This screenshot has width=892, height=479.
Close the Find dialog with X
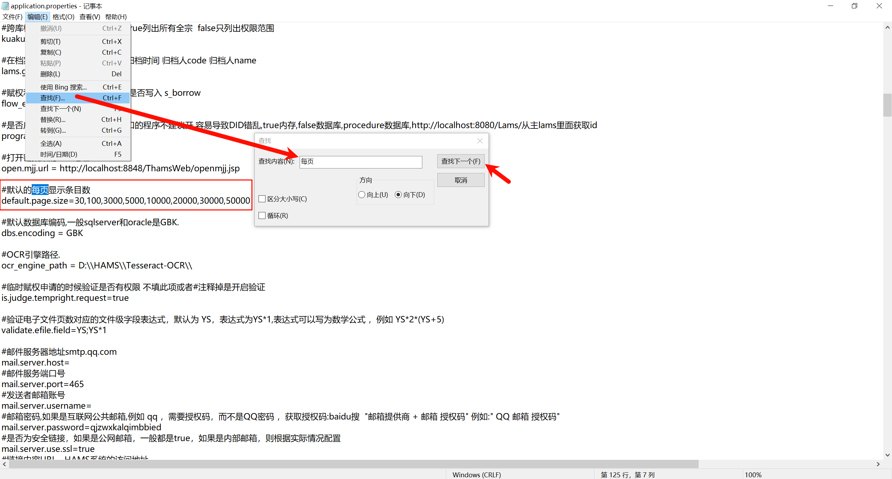coord(480,141)
